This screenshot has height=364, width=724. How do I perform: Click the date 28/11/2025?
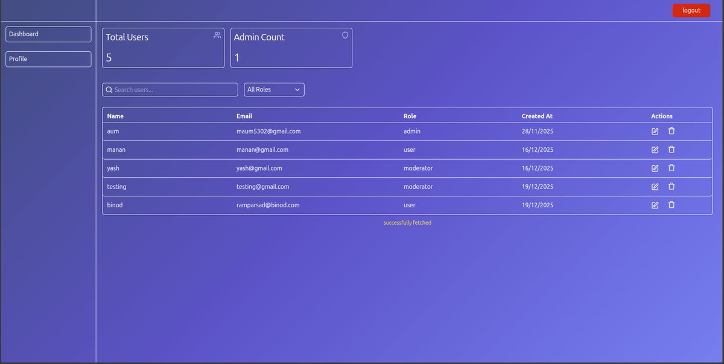tap(538, 131)
